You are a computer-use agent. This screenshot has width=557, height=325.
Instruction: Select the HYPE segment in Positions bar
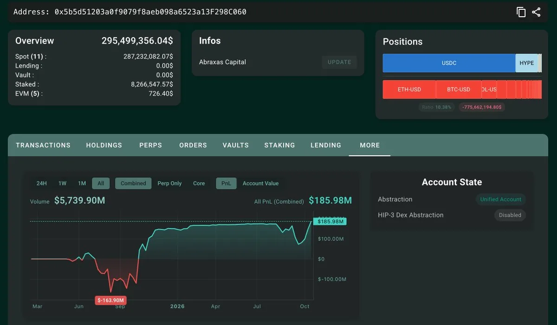click(x=526, y=63)
